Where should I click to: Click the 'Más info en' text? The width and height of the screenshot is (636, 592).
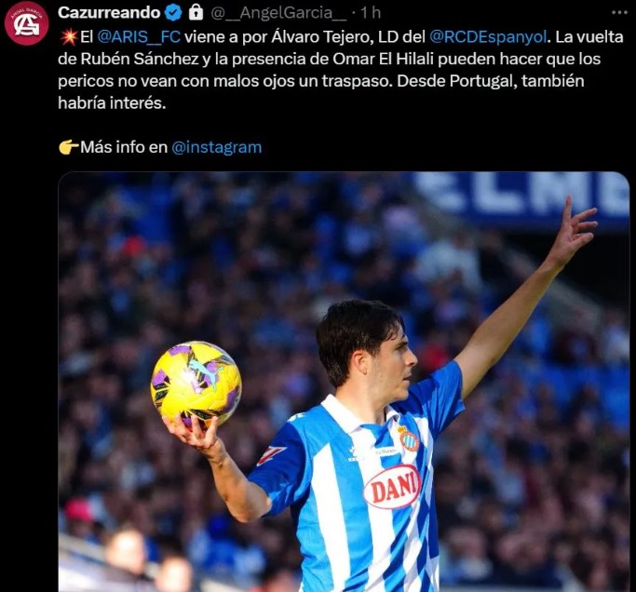124,147
